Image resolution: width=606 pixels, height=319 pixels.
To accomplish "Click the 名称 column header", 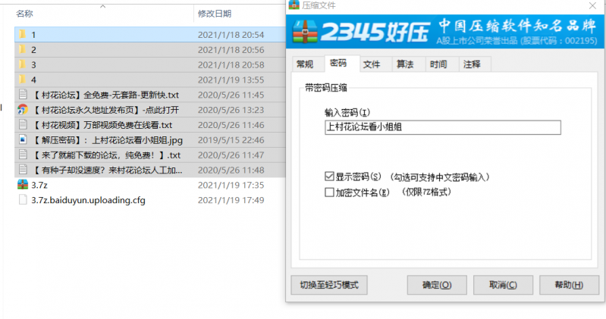I will 25,14.
